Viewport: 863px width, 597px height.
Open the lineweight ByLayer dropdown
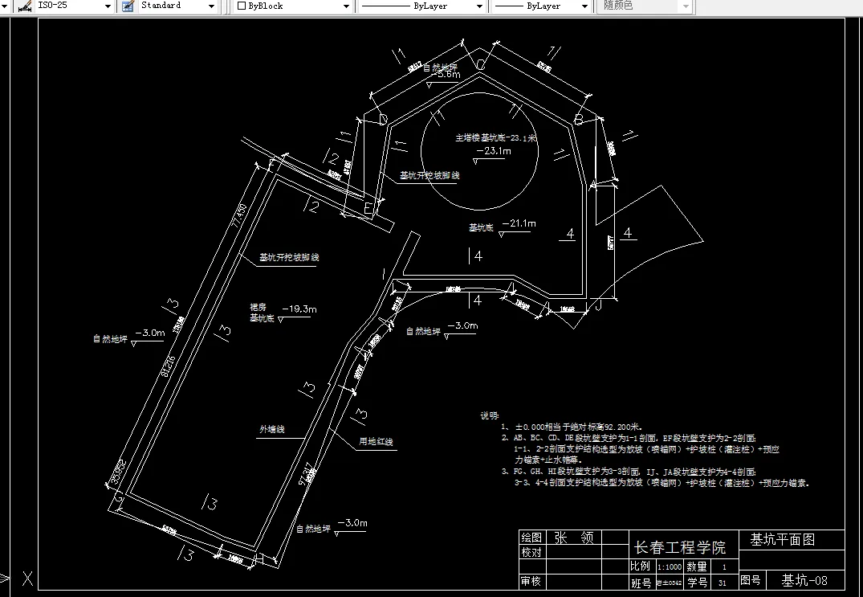click(584, 6)
